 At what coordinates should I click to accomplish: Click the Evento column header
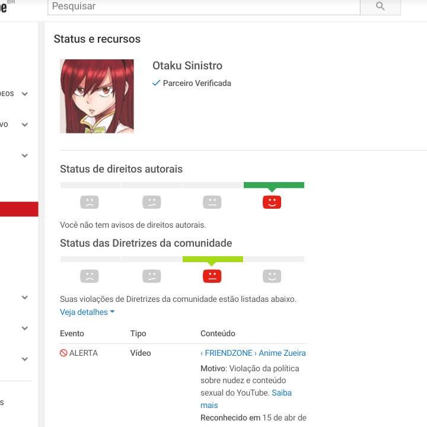coord(72,333)
